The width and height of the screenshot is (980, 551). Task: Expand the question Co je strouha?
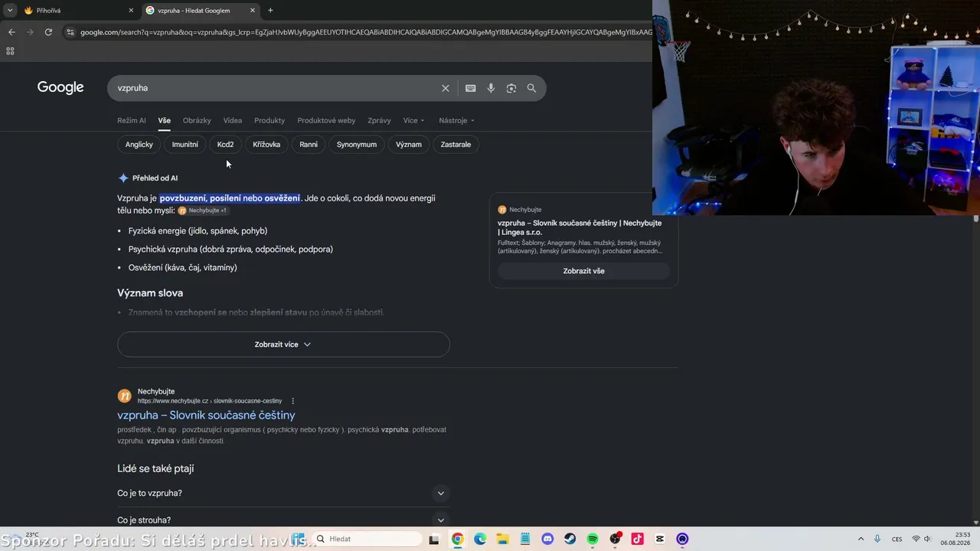[x=283, y=520]
